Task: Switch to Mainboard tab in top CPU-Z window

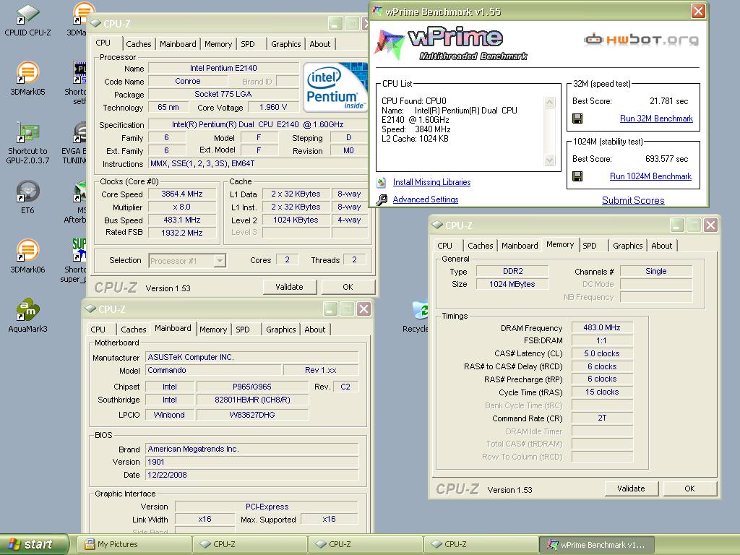Action: click(x=178, y=44)
